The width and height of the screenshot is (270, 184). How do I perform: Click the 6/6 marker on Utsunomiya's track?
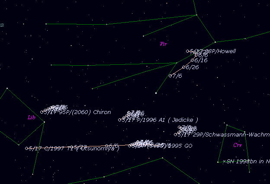(x=106, y=146)
